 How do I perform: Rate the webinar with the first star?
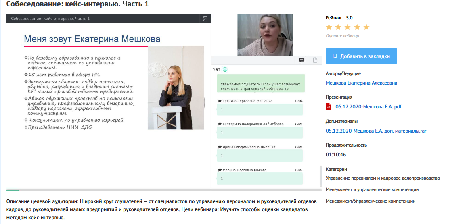pyautogui.click(x=329, y=27)
